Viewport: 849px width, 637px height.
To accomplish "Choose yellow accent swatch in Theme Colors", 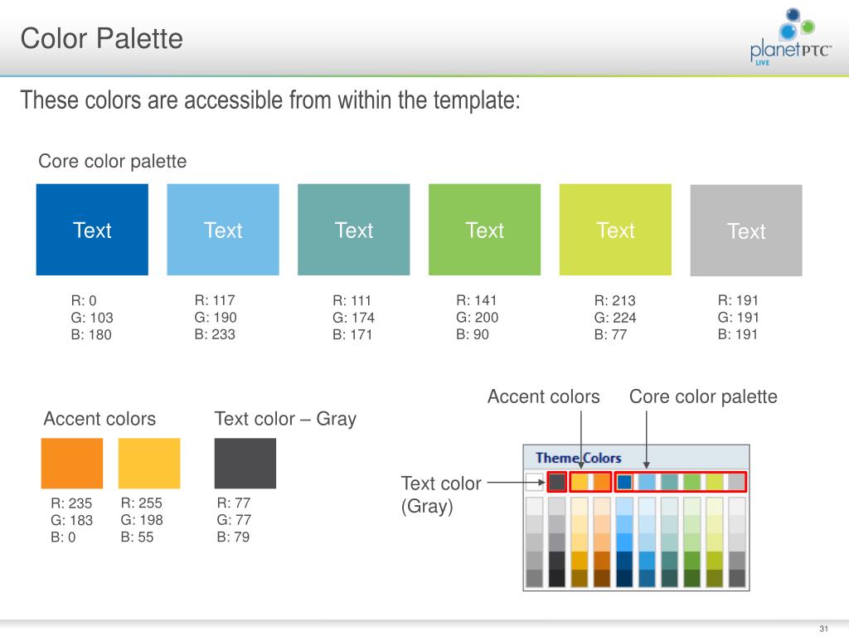I will (580, 482).
